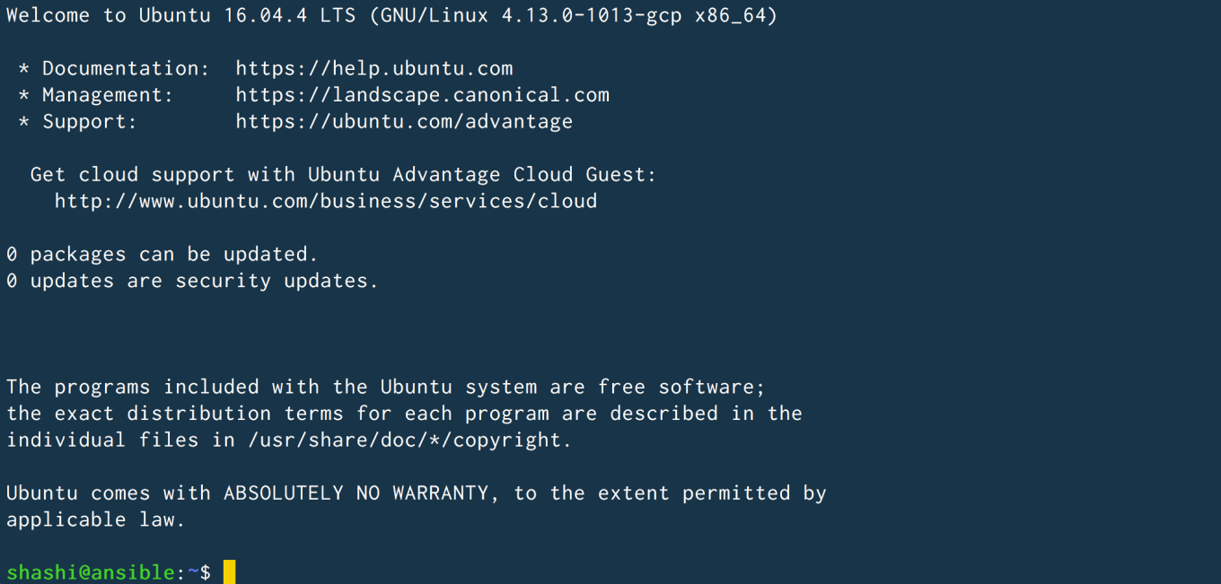Click the yellow terminal cursor block
Screen dimensions: 1221x584
tap(229, 571)
